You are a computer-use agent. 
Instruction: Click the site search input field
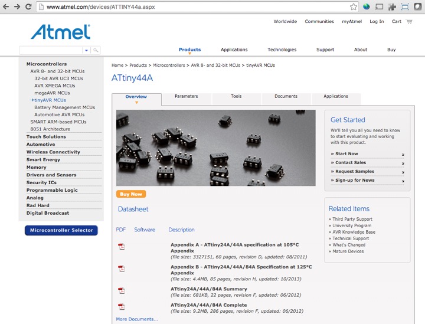pyautogui.click(x=51, y=50)
